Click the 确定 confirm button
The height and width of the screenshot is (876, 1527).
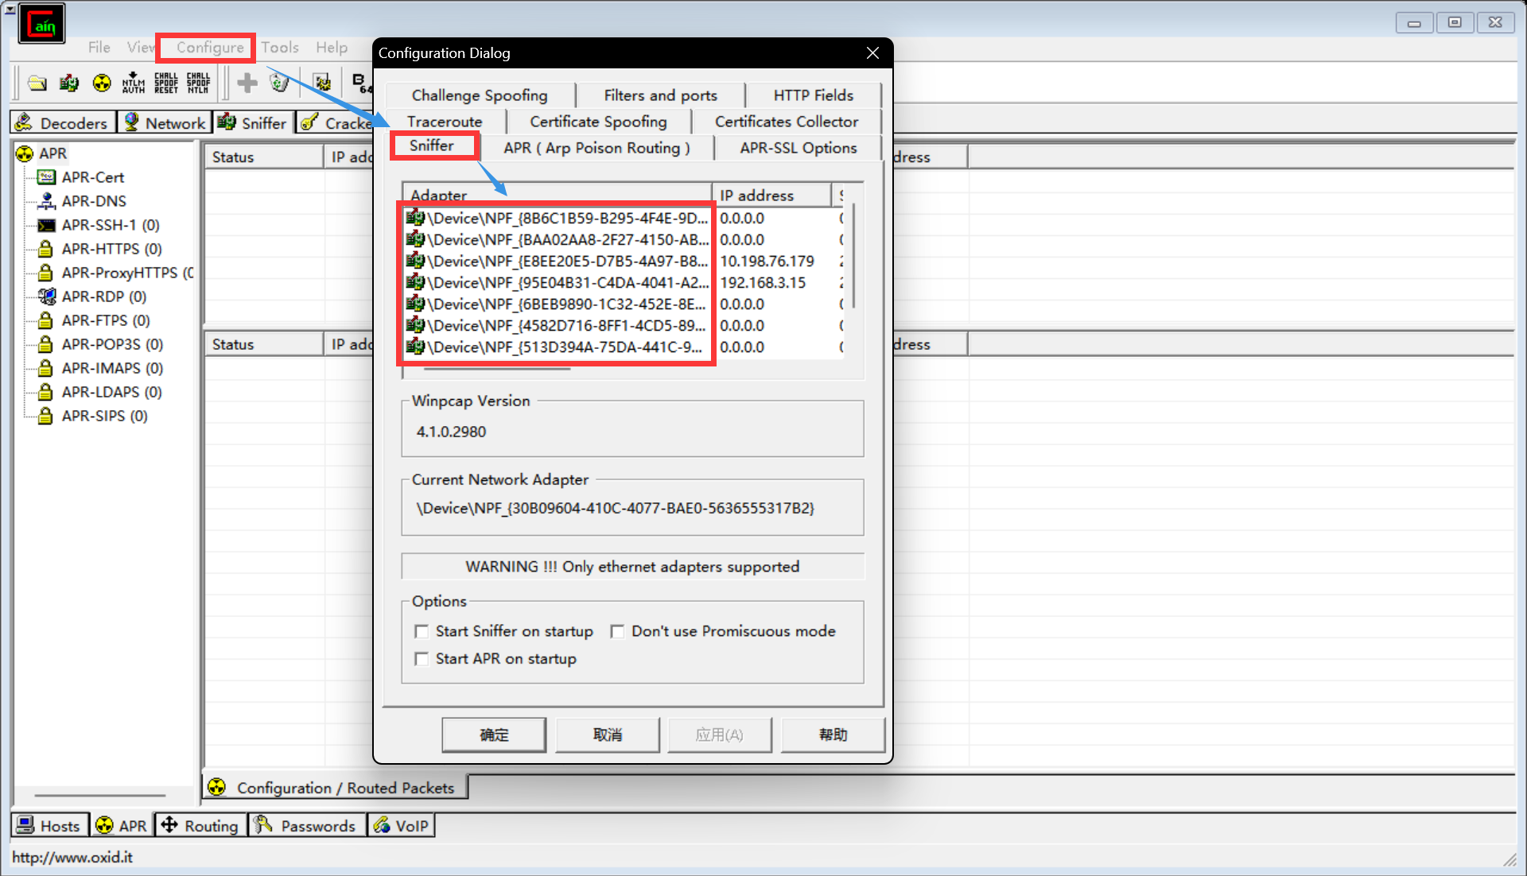tap(494, 735)
